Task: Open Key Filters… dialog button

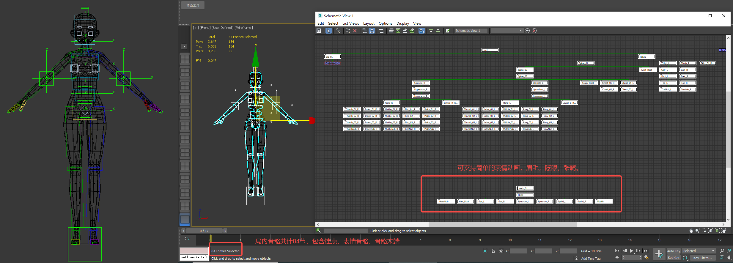Action: (703, 258)
